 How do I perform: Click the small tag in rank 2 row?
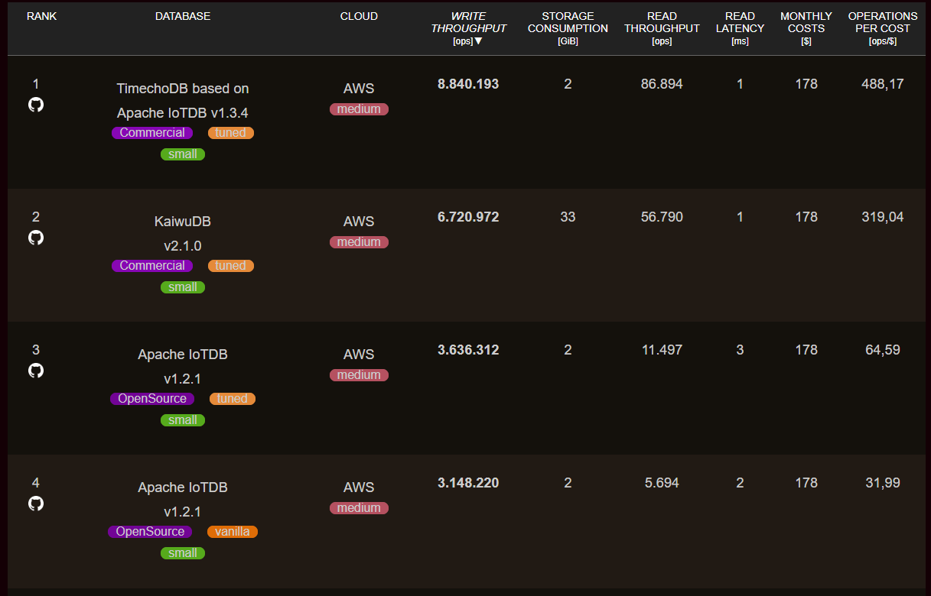point(183,287)
